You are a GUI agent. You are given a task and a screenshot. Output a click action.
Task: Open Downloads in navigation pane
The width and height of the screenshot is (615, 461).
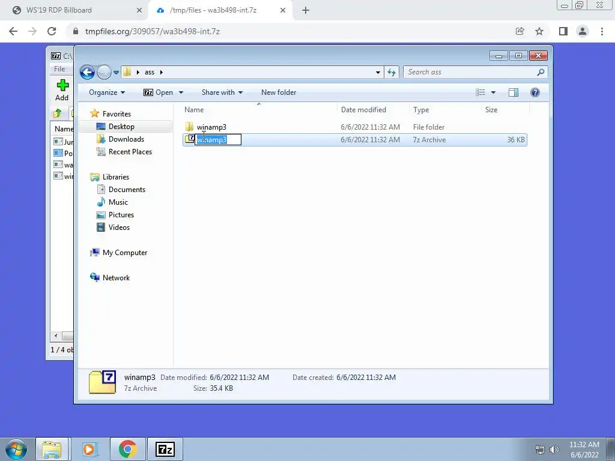click(x=126, y=139)
